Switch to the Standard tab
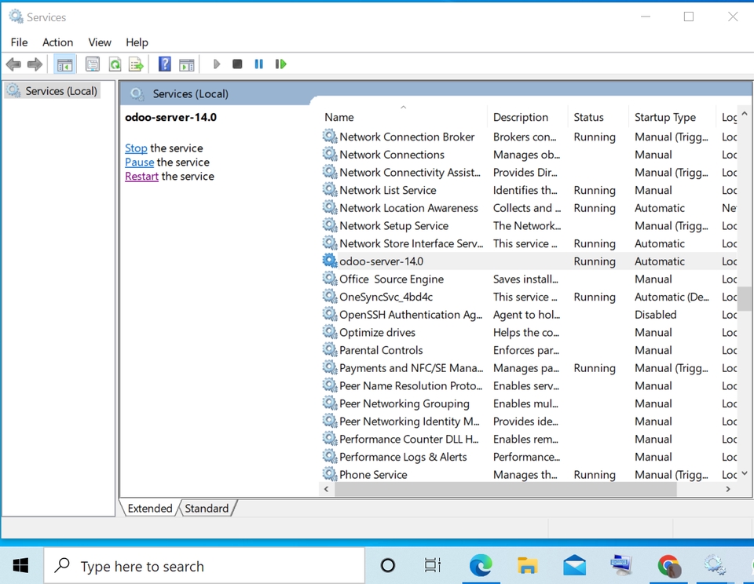 pyautogui.click(x=207, y=509)
